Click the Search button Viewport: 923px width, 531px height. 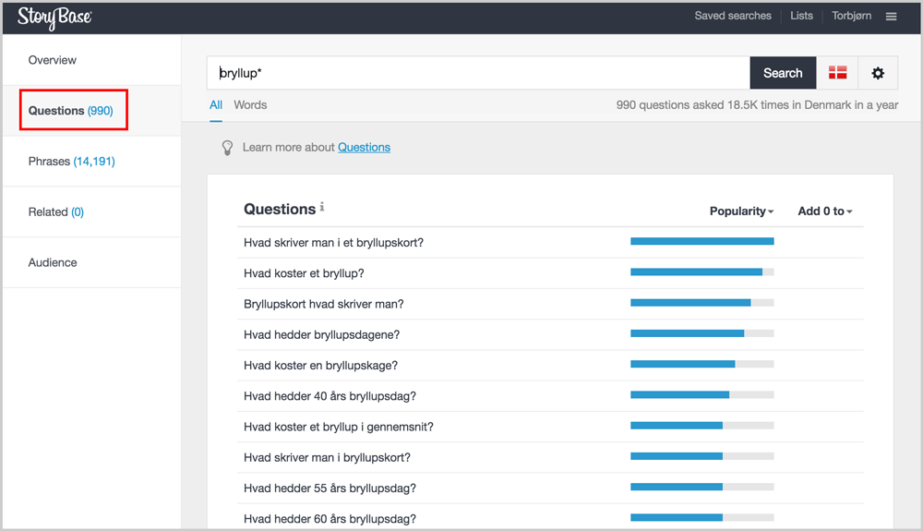tap(783, 73)
